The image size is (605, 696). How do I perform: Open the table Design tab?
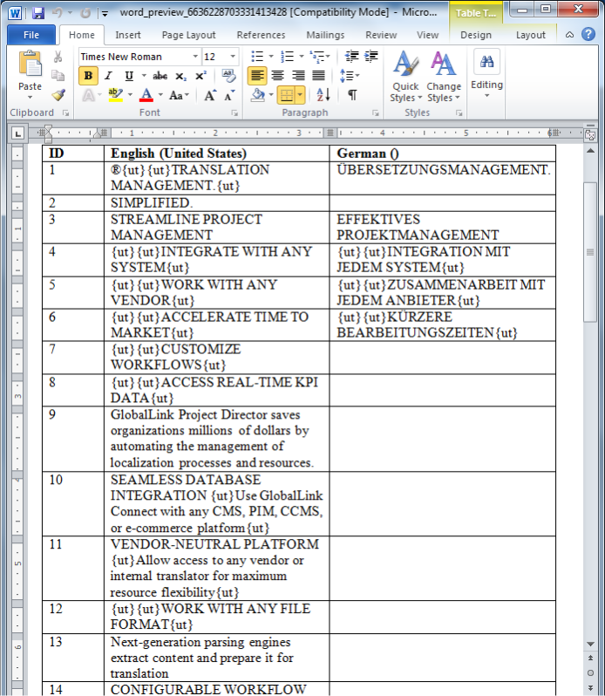click(x=476, y=35)
